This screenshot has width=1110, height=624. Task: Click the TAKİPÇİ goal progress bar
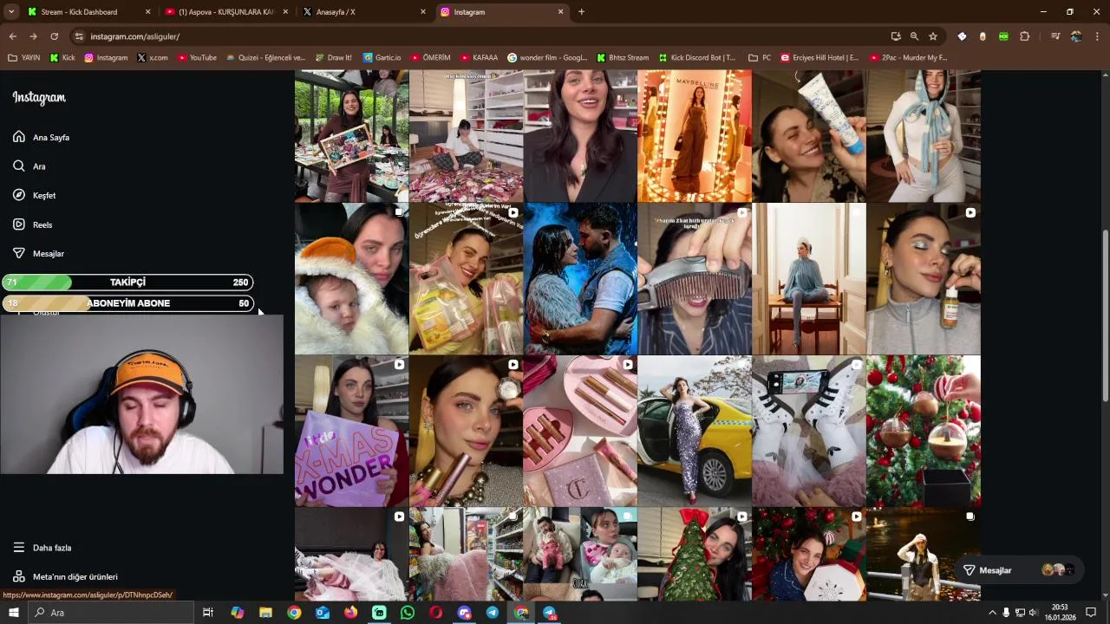pos(128,282)
